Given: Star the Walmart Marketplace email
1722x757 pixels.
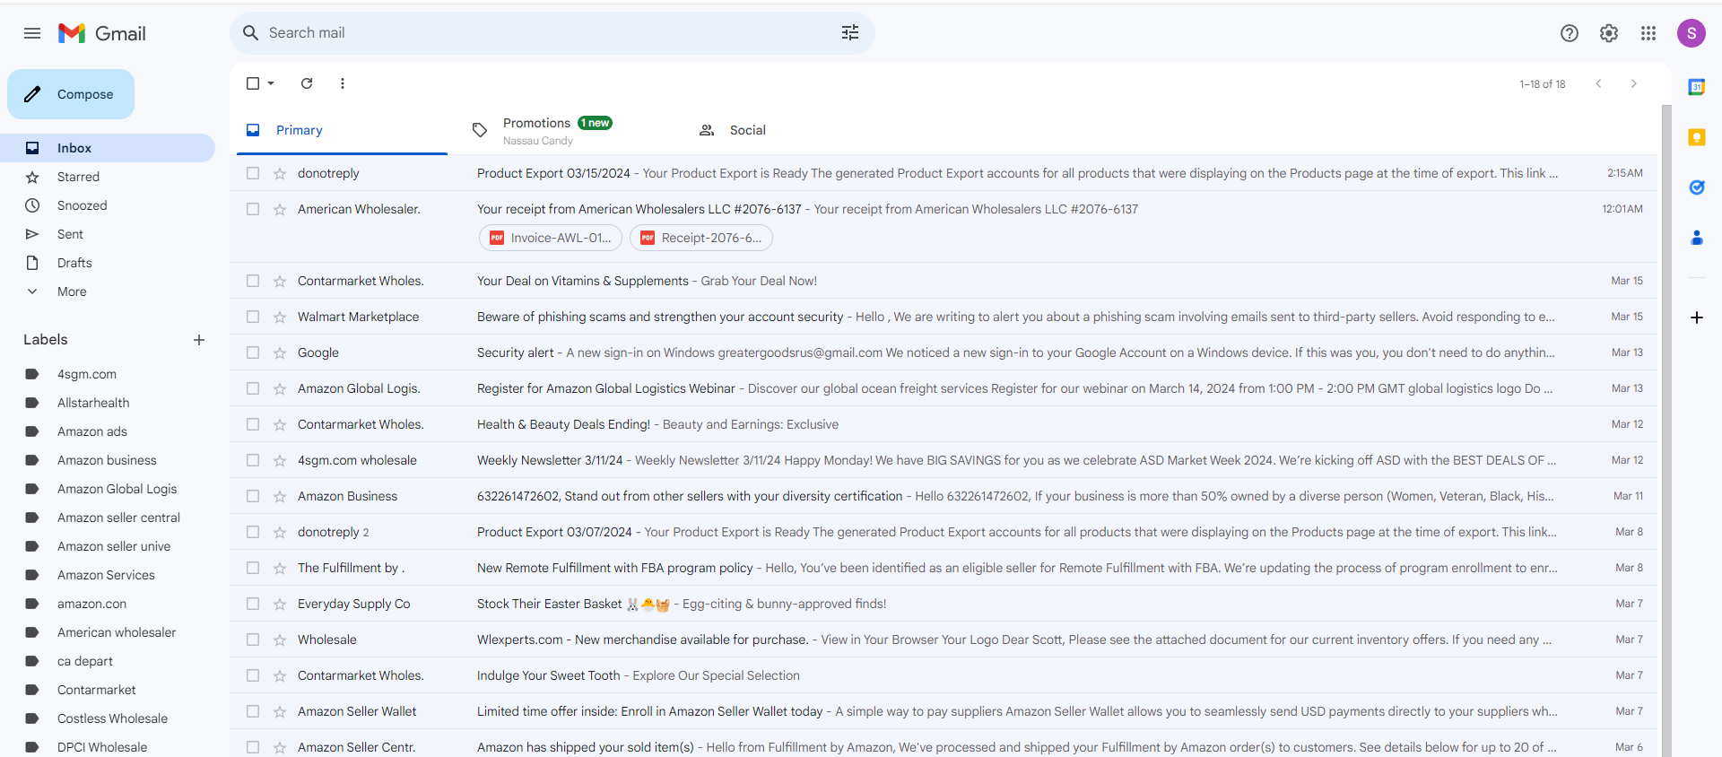Looking at the screenshot, I should (280, 317).
